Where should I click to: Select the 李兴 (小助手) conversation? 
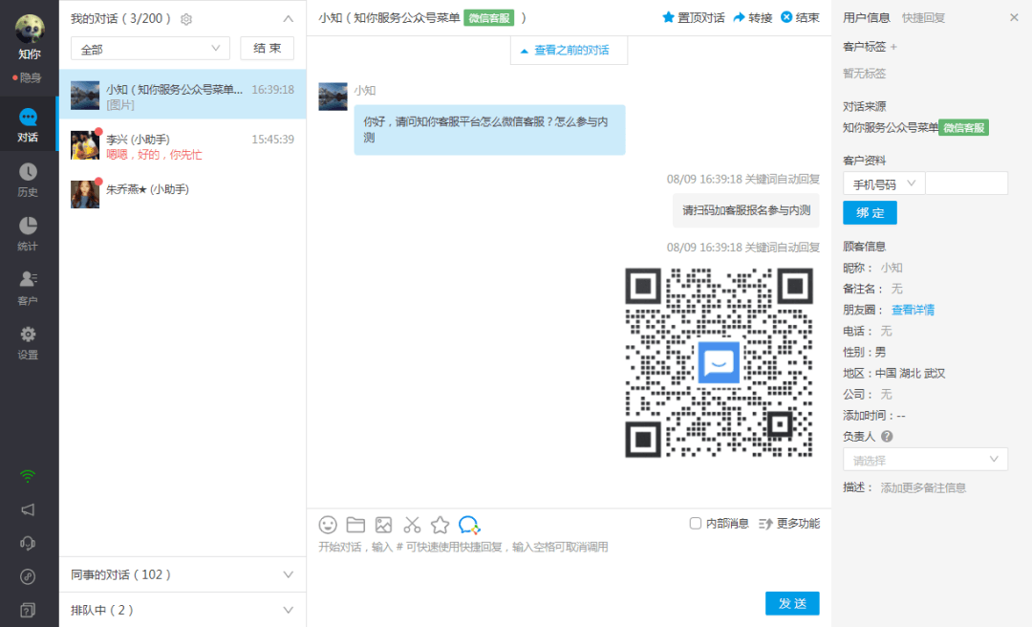click(x=183, y=145)
